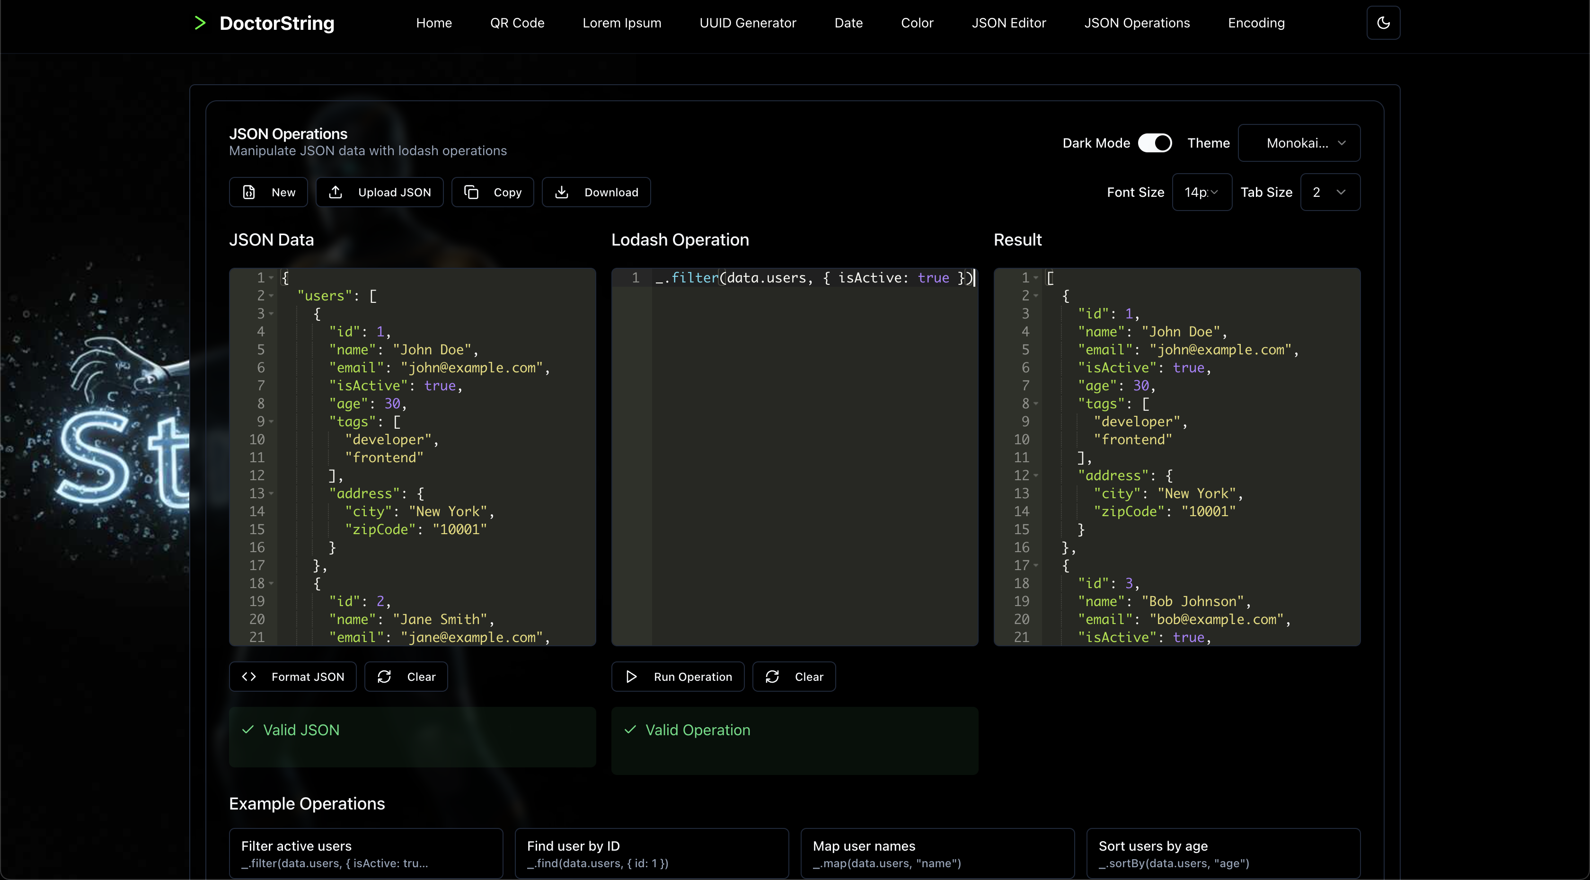The width and height of the screenshot is (1590, 880).
Task: Click the green DoctorString logo arrow
Action: (200, 23)
